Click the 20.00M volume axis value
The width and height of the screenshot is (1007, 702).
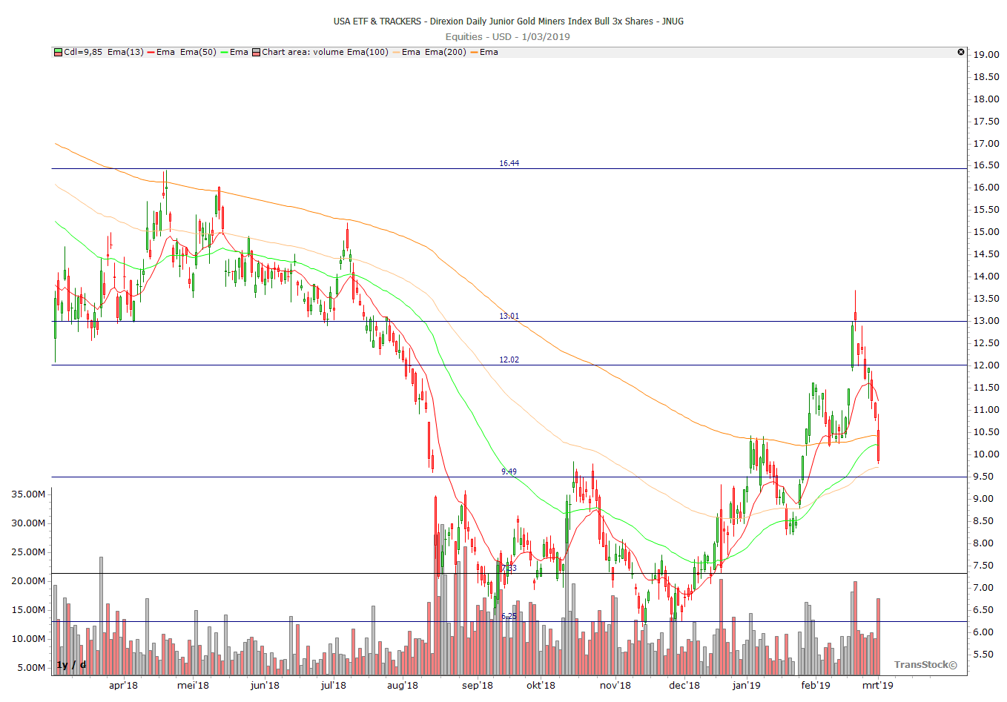point(28,580)
